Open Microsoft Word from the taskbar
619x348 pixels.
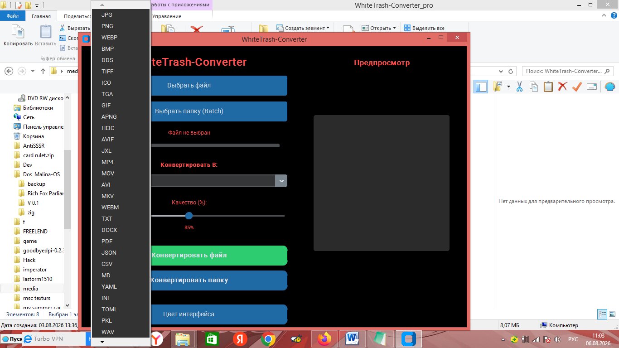click(x=352, y=339)
